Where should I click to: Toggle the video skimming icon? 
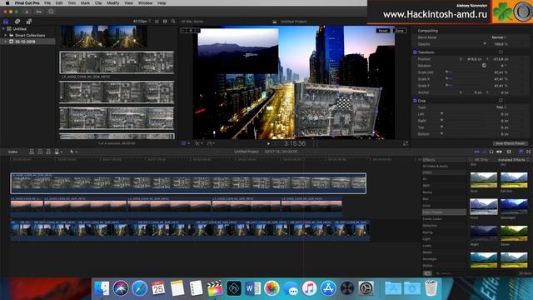[477, 152]
